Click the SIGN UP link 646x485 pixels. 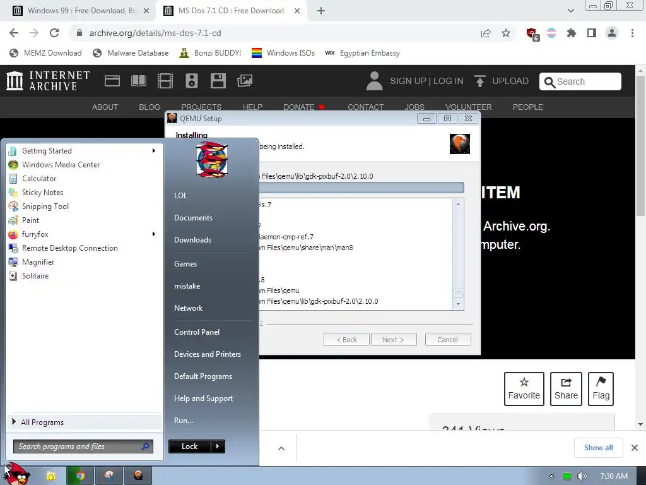coord(408,81)
